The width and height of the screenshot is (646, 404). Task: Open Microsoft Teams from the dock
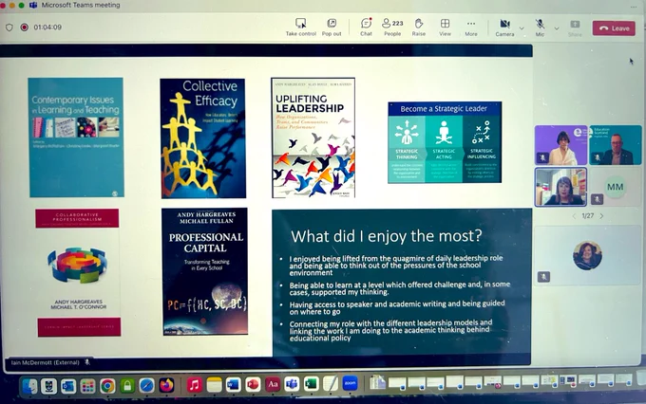click(x=292, y=384)
